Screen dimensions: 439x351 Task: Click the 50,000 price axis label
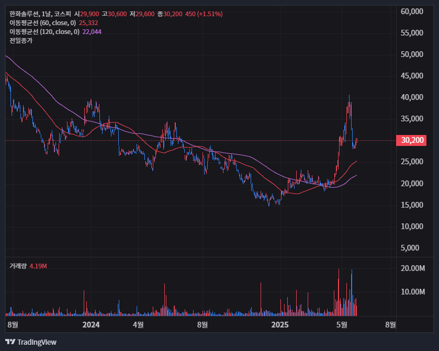point(412,54)
